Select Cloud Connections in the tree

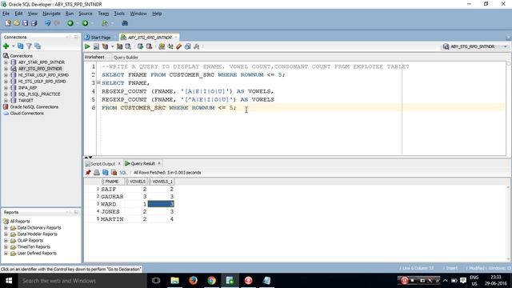(x=26, y=114)
